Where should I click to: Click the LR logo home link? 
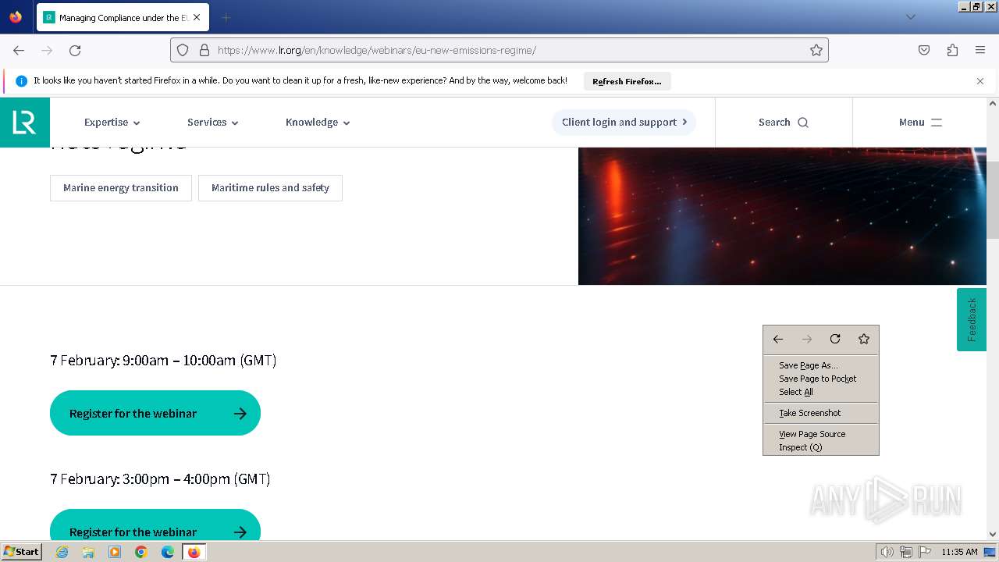[x=25, y=123]
